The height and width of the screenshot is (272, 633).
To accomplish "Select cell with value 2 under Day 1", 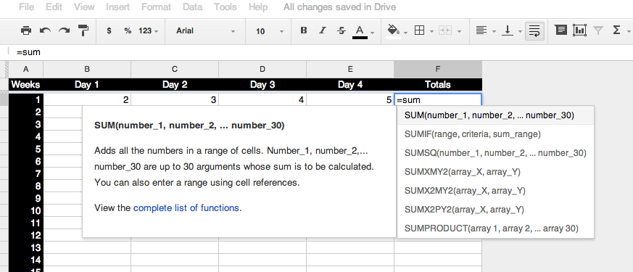I will (x=87, y=99).
